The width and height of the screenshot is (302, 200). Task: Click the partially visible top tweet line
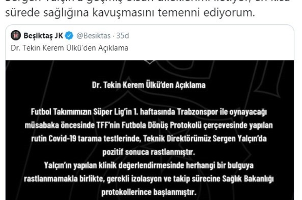pos(147,1)
